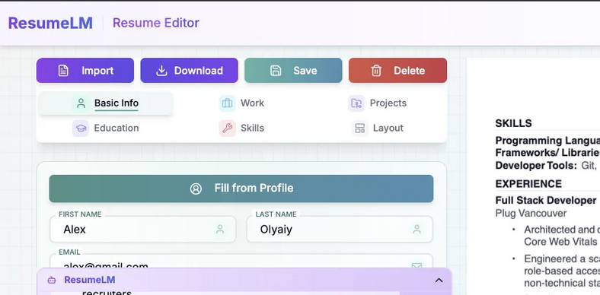Click the Resume Editor header title
This screenshot has height=295, width=600.
156,23
